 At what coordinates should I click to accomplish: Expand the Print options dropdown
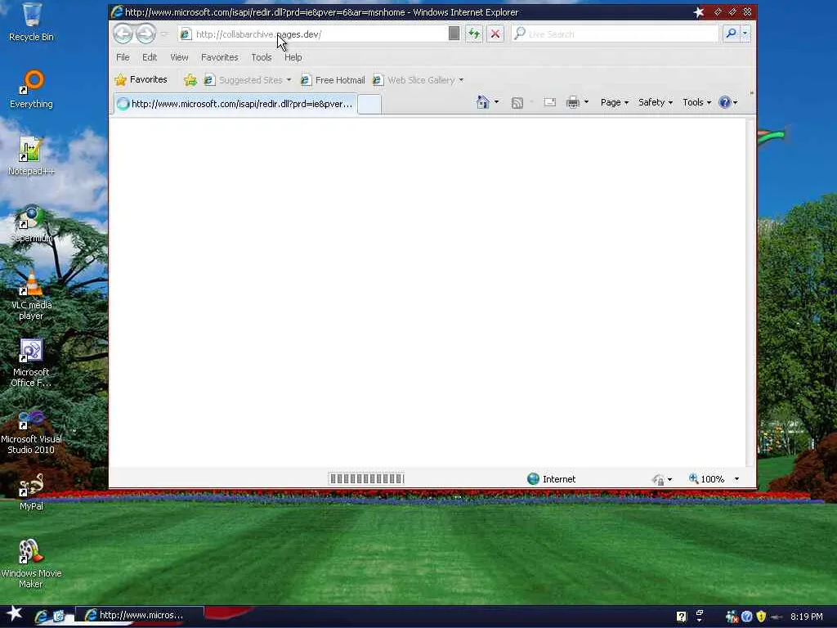(x=586, y=102)
